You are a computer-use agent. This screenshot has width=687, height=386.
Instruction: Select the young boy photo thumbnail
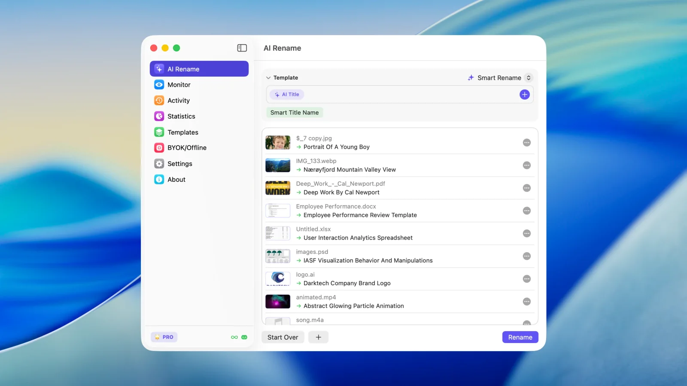(278, 142)
